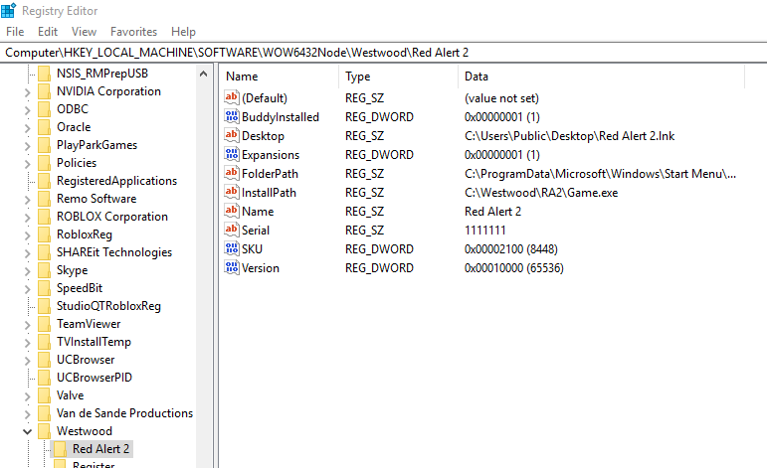Select the FolderPath string icon
Image resolution: width=767 pixels, height=468 pixels.
pos(232,174)
